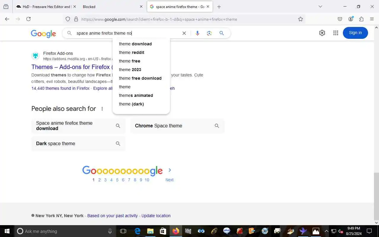Switch to the HxD Freeware Hex Editor tab
379x237 pixels.
click(x=44, y=7)
